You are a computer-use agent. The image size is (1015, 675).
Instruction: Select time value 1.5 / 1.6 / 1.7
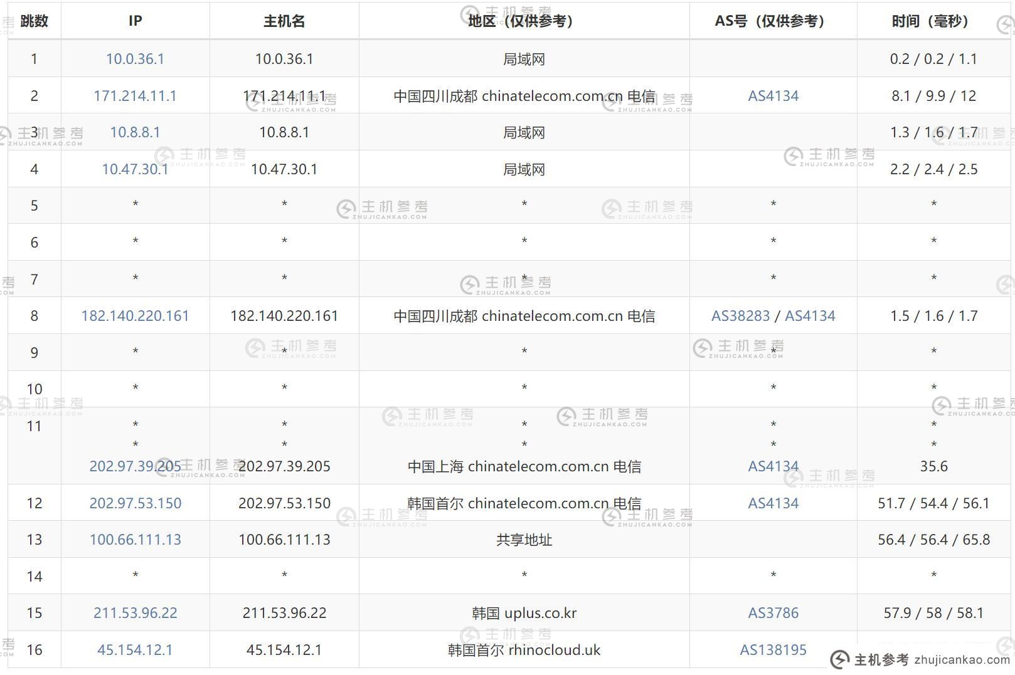click(x=933, y=316)
